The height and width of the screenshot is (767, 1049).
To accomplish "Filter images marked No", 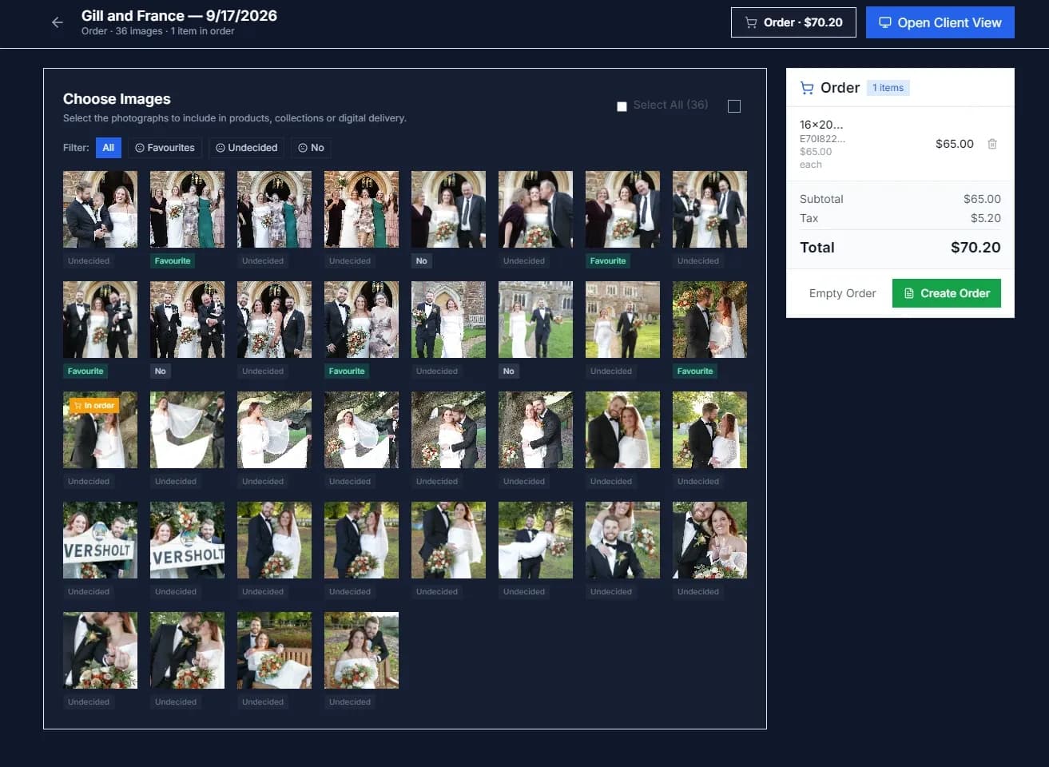I will (311, 148).
